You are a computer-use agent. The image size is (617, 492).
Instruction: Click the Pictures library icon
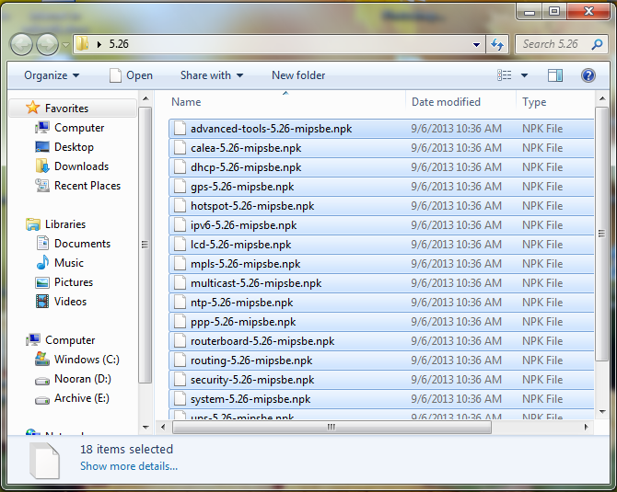tap(42, 282)
